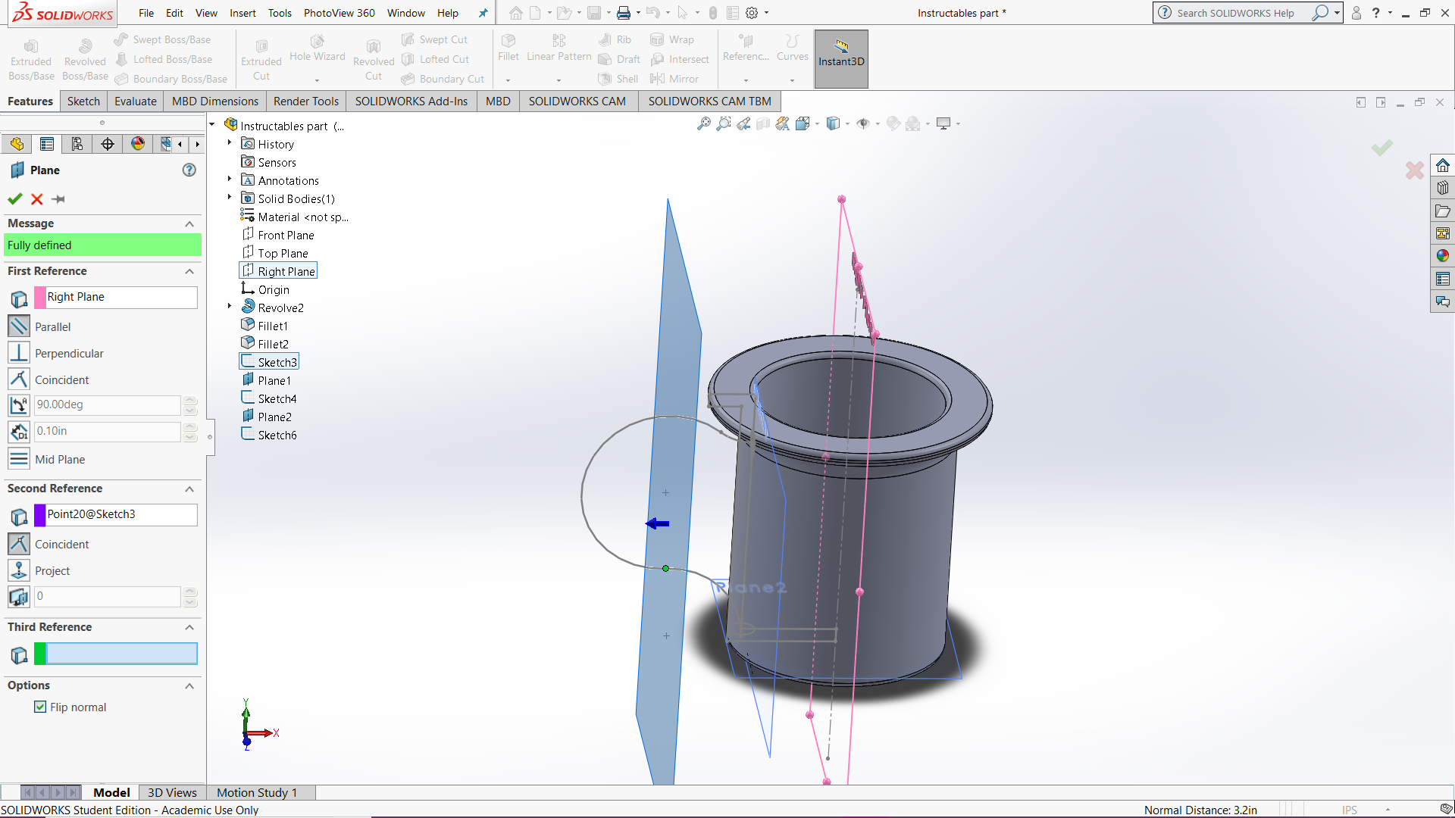Screen dimensions: 1455x818
Task: Switch to the Evaluate tab
Action: pos(135,101)
